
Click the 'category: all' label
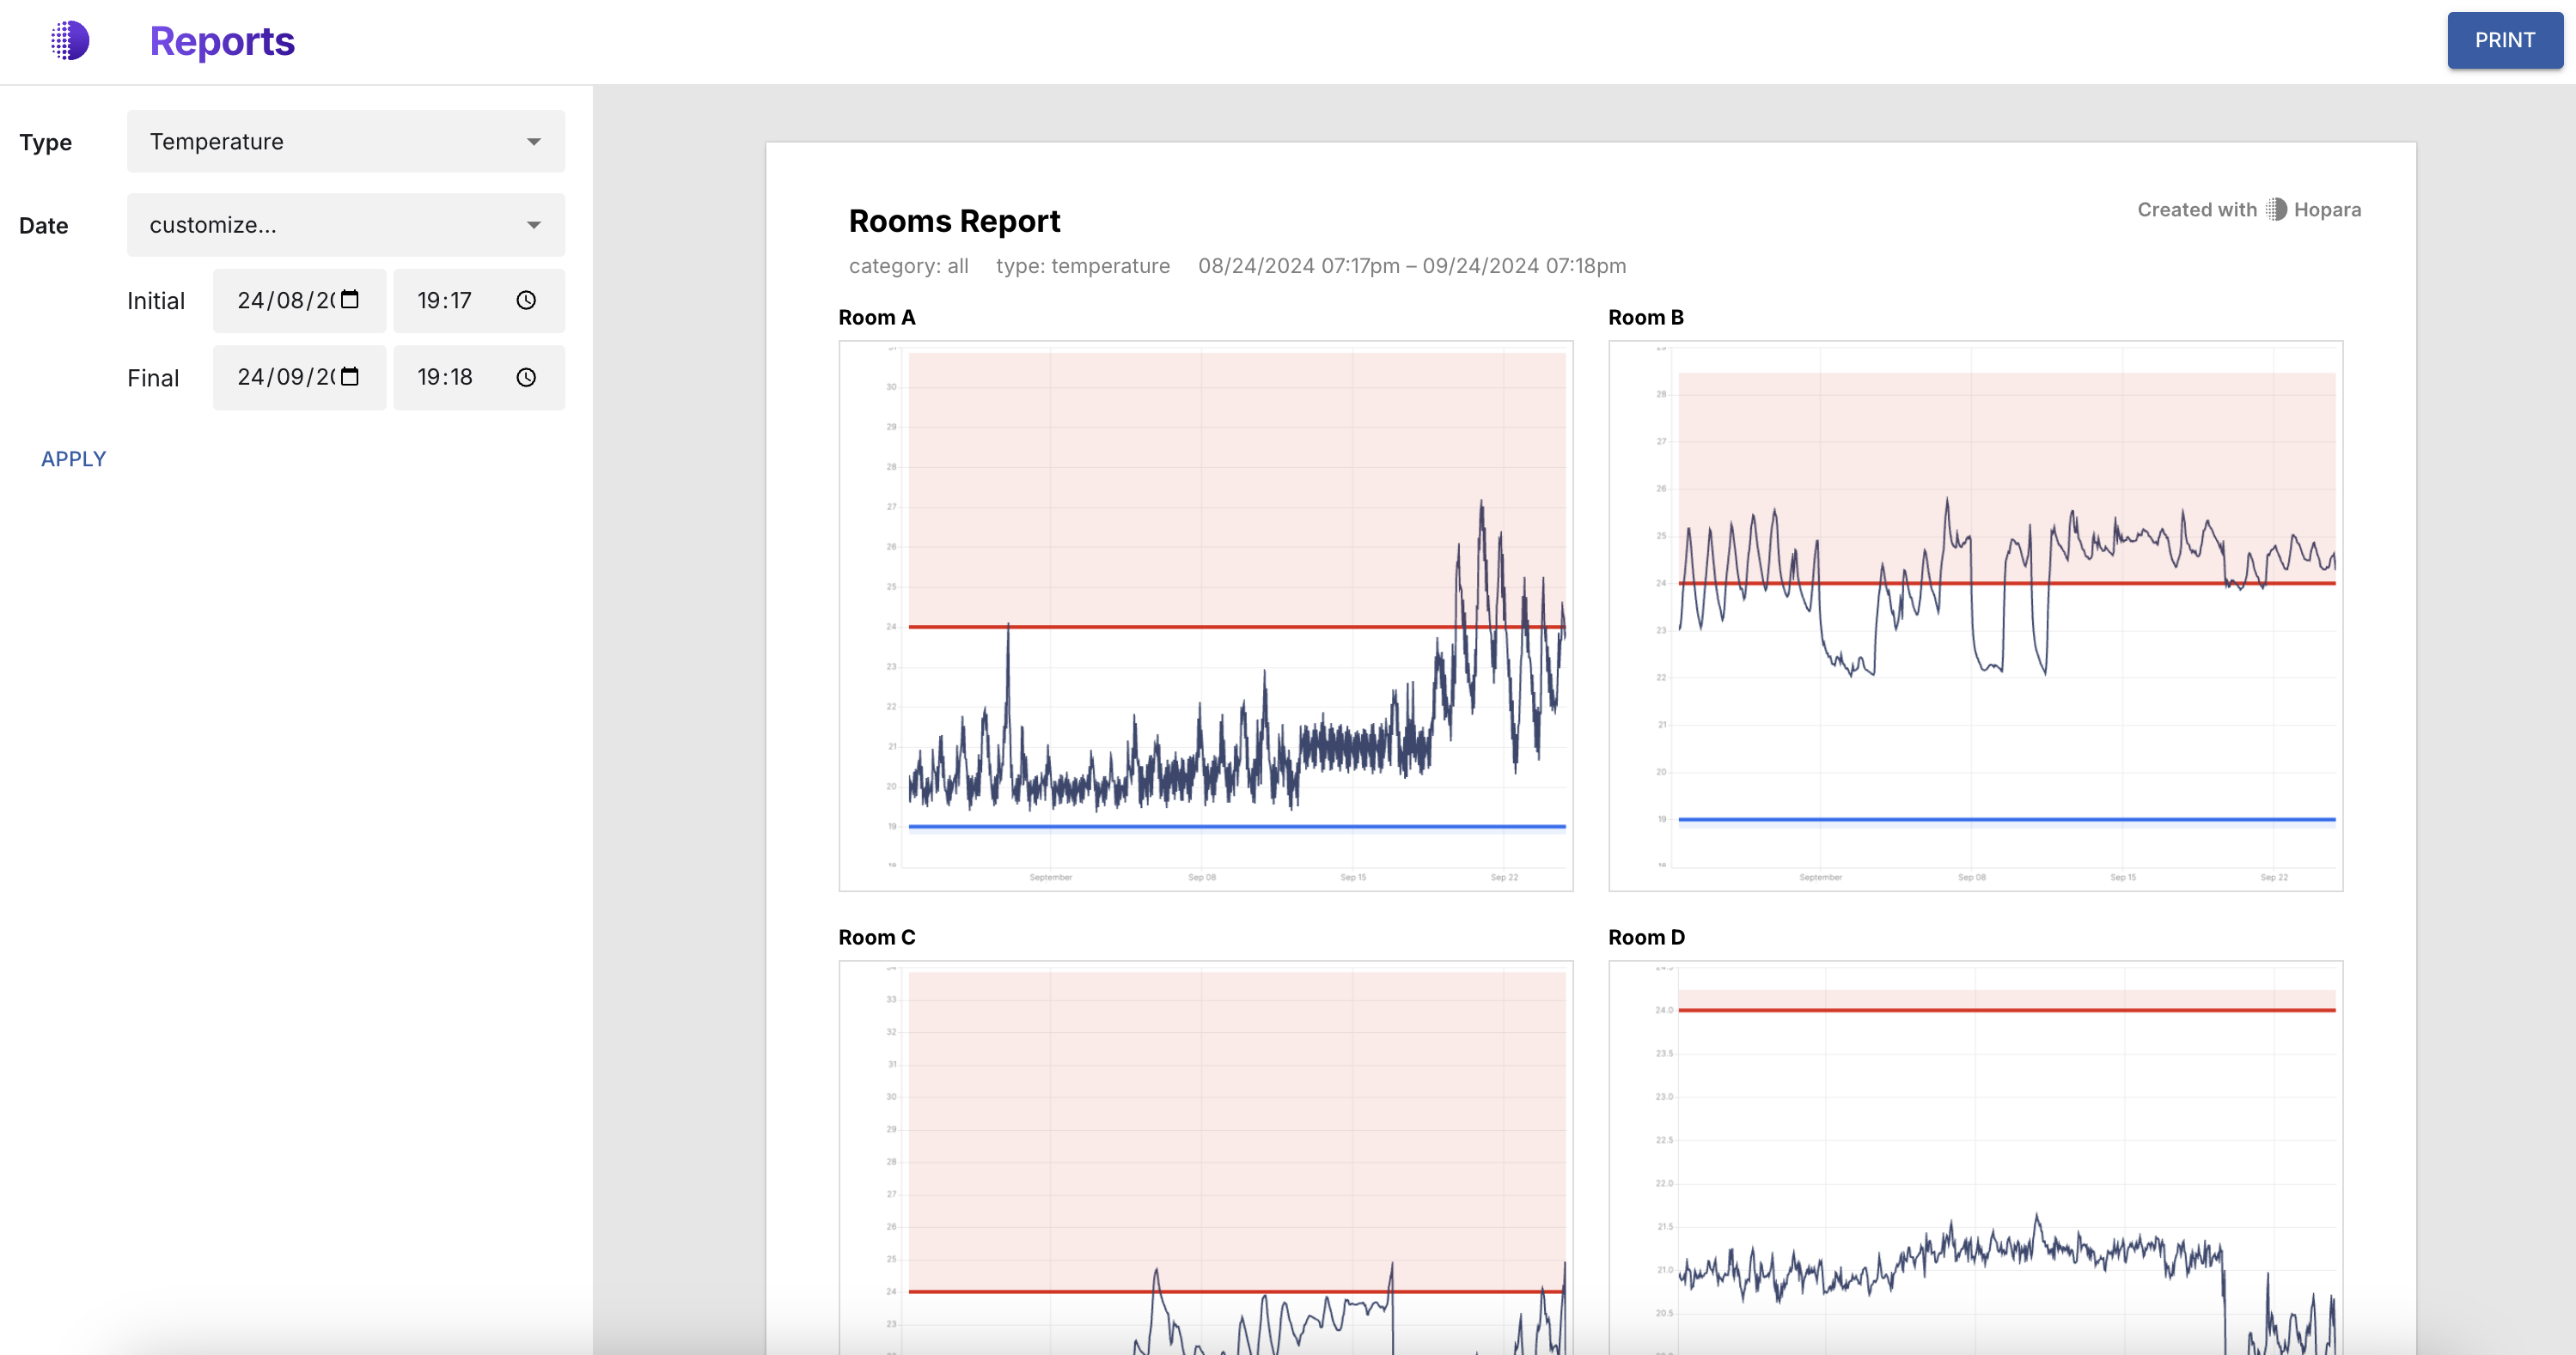(909, 266)
